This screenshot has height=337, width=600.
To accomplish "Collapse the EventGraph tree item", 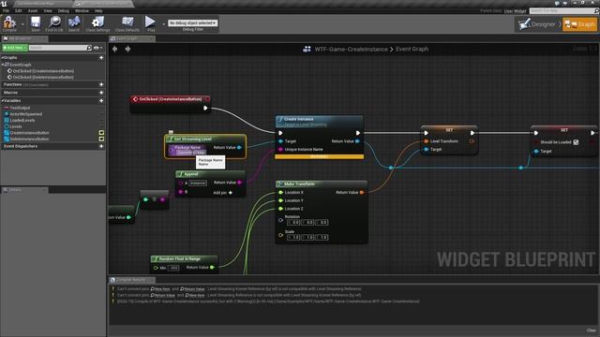I will point(2,65).
